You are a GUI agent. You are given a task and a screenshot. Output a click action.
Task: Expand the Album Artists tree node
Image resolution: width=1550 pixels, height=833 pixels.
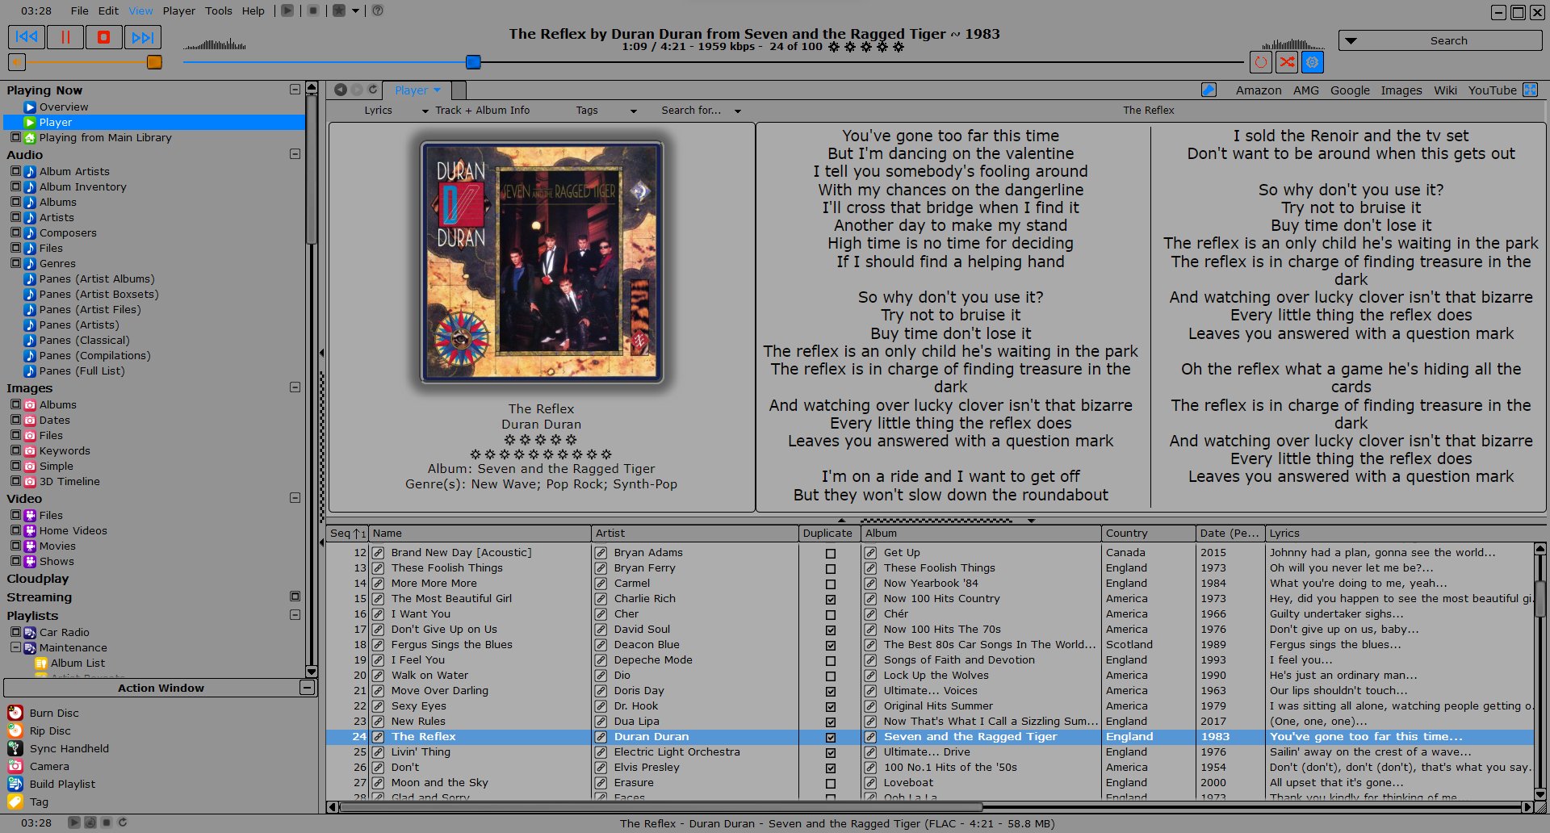coord(15,171)
